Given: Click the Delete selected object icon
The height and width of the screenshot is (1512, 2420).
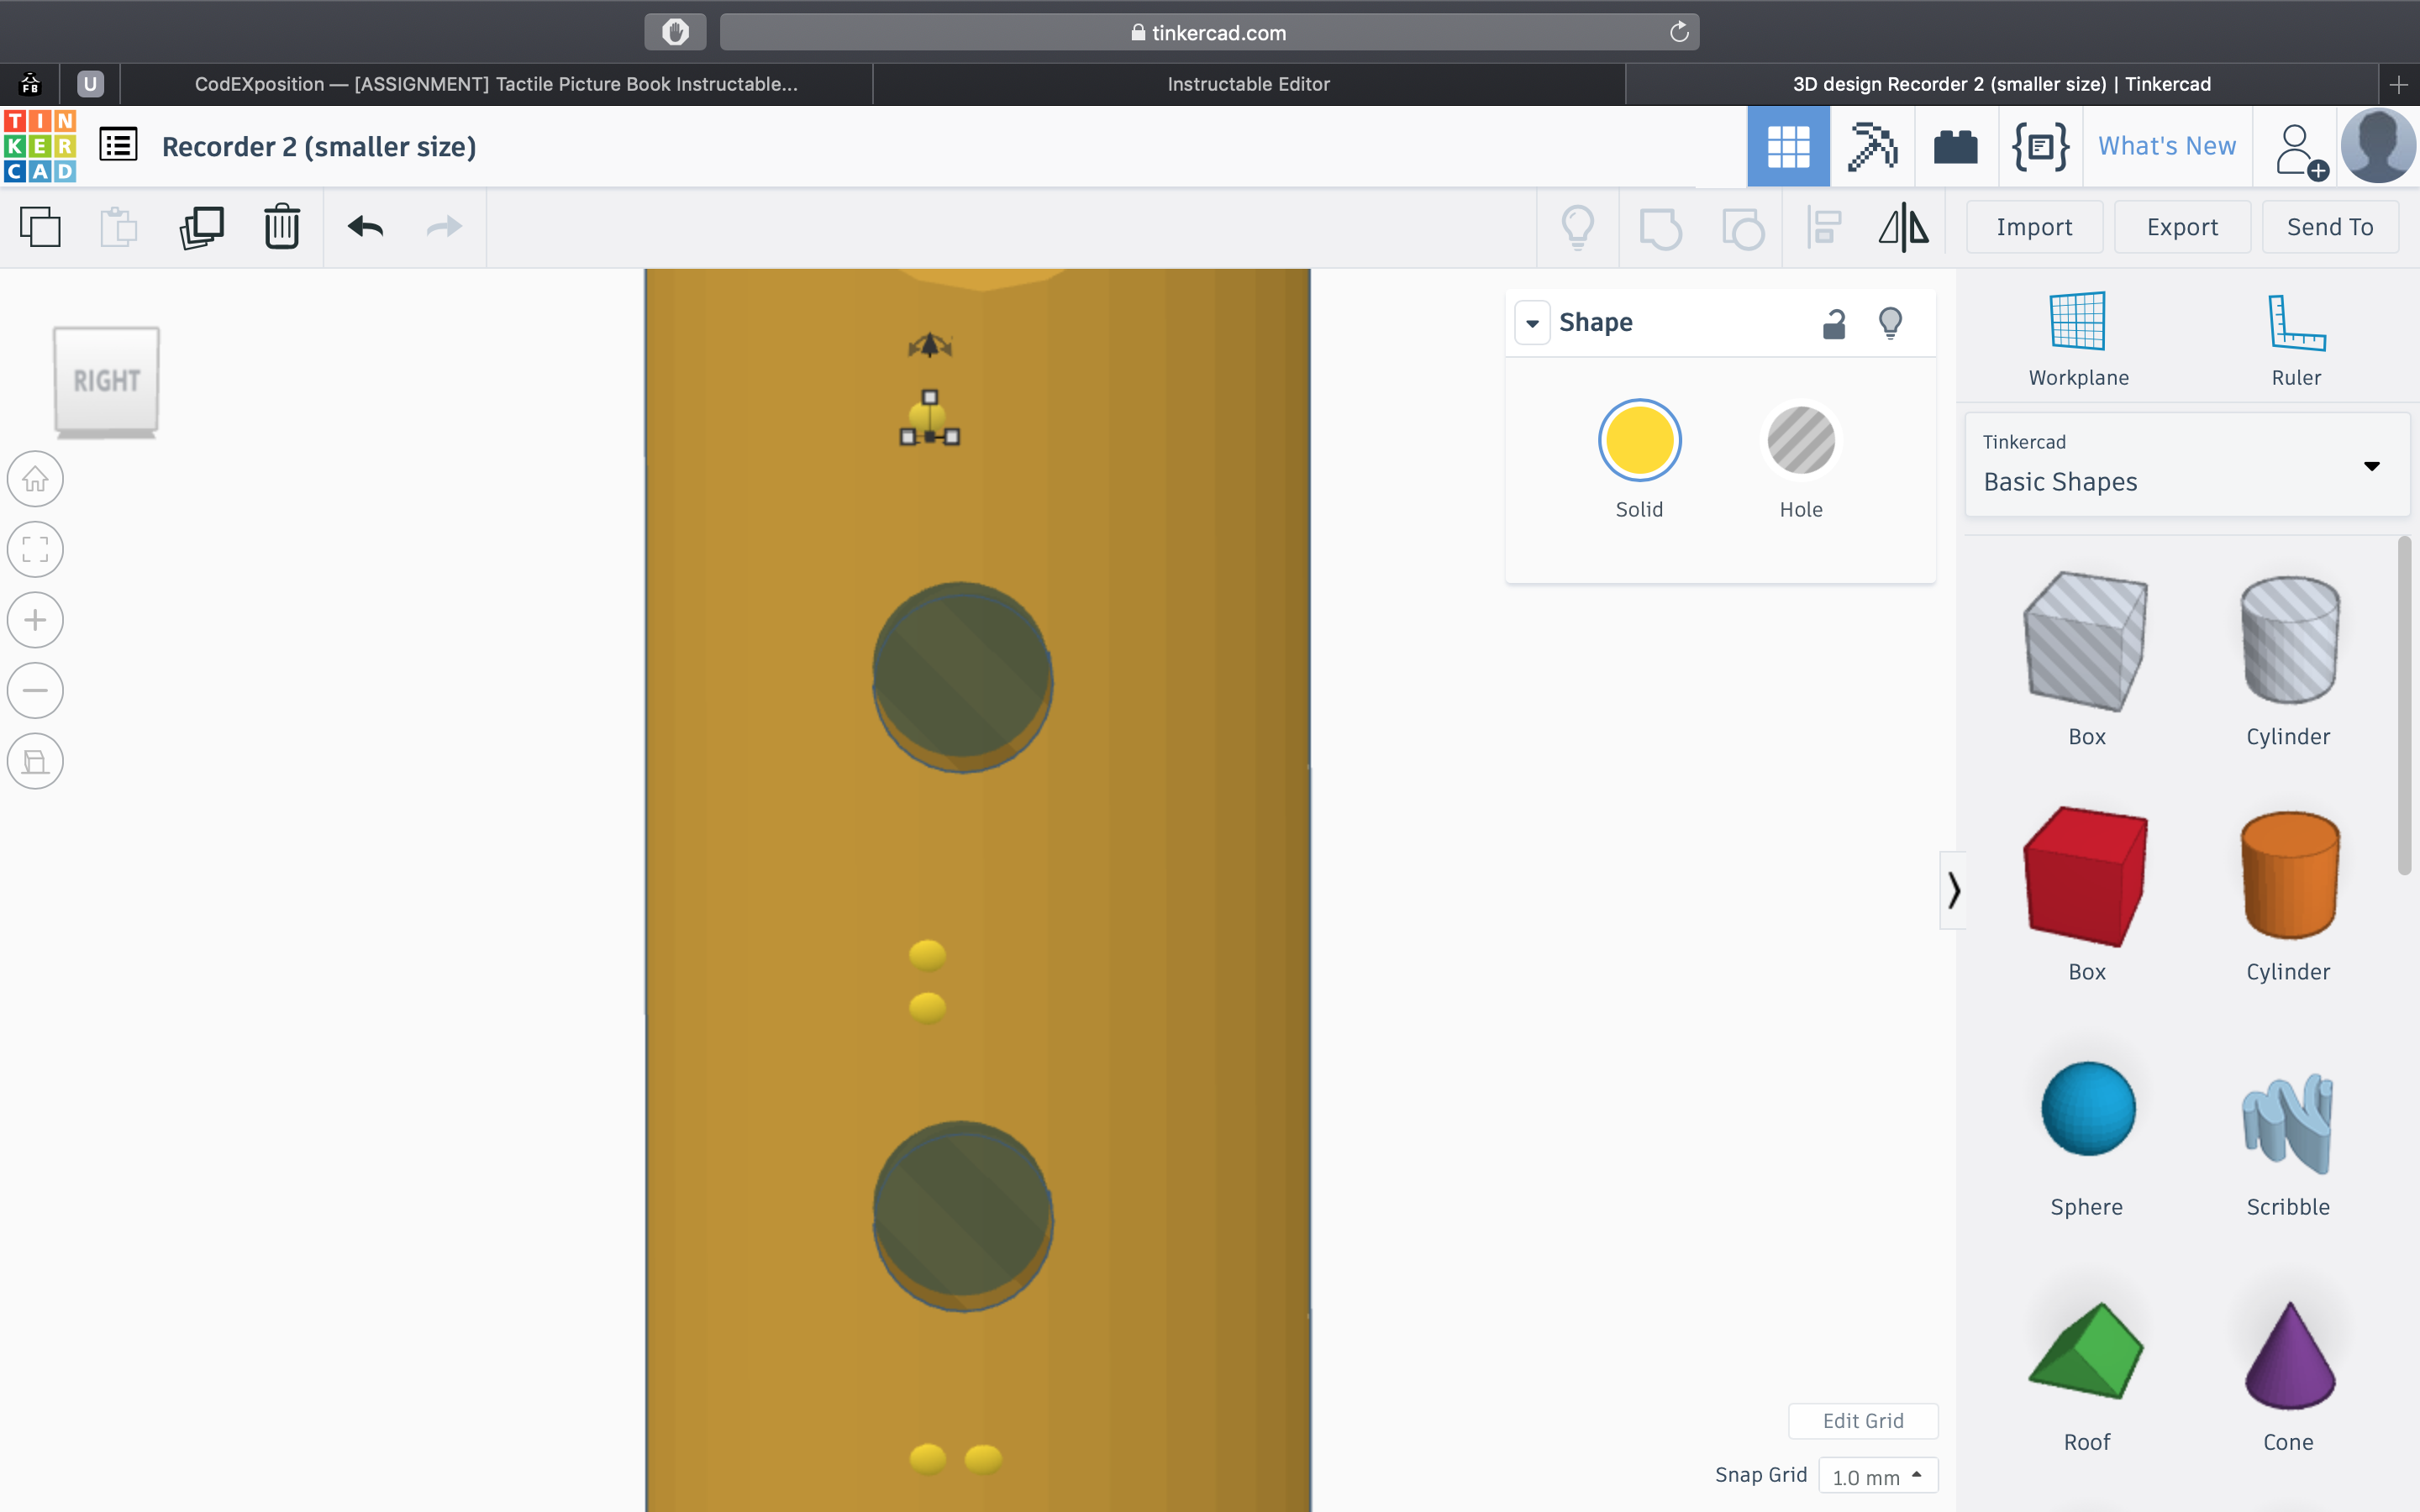Looking at the screenshot, I should click(x=282, y=227).
